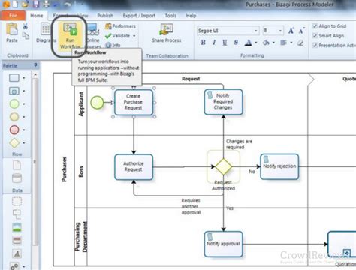Toggle Bold formatting
This screenshot has width=356, height=270.
pyautogui.click(x=203, y=43)
